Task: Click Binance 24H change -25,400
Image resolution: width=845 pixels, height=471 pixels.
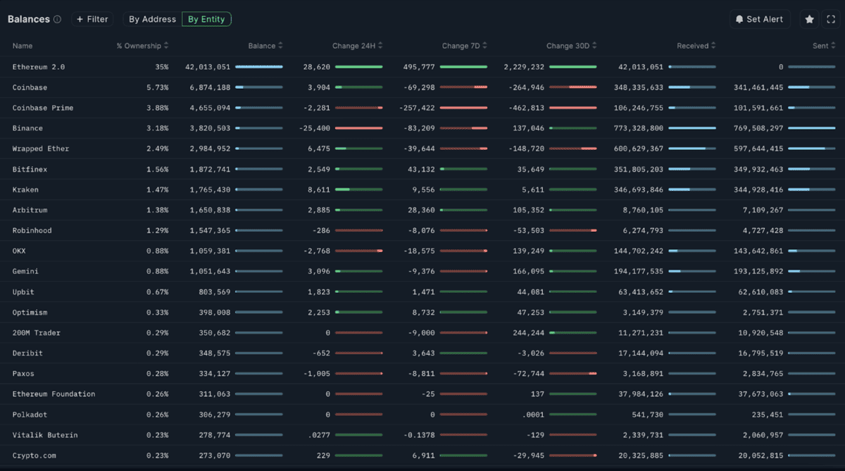Action: (314, 128)
